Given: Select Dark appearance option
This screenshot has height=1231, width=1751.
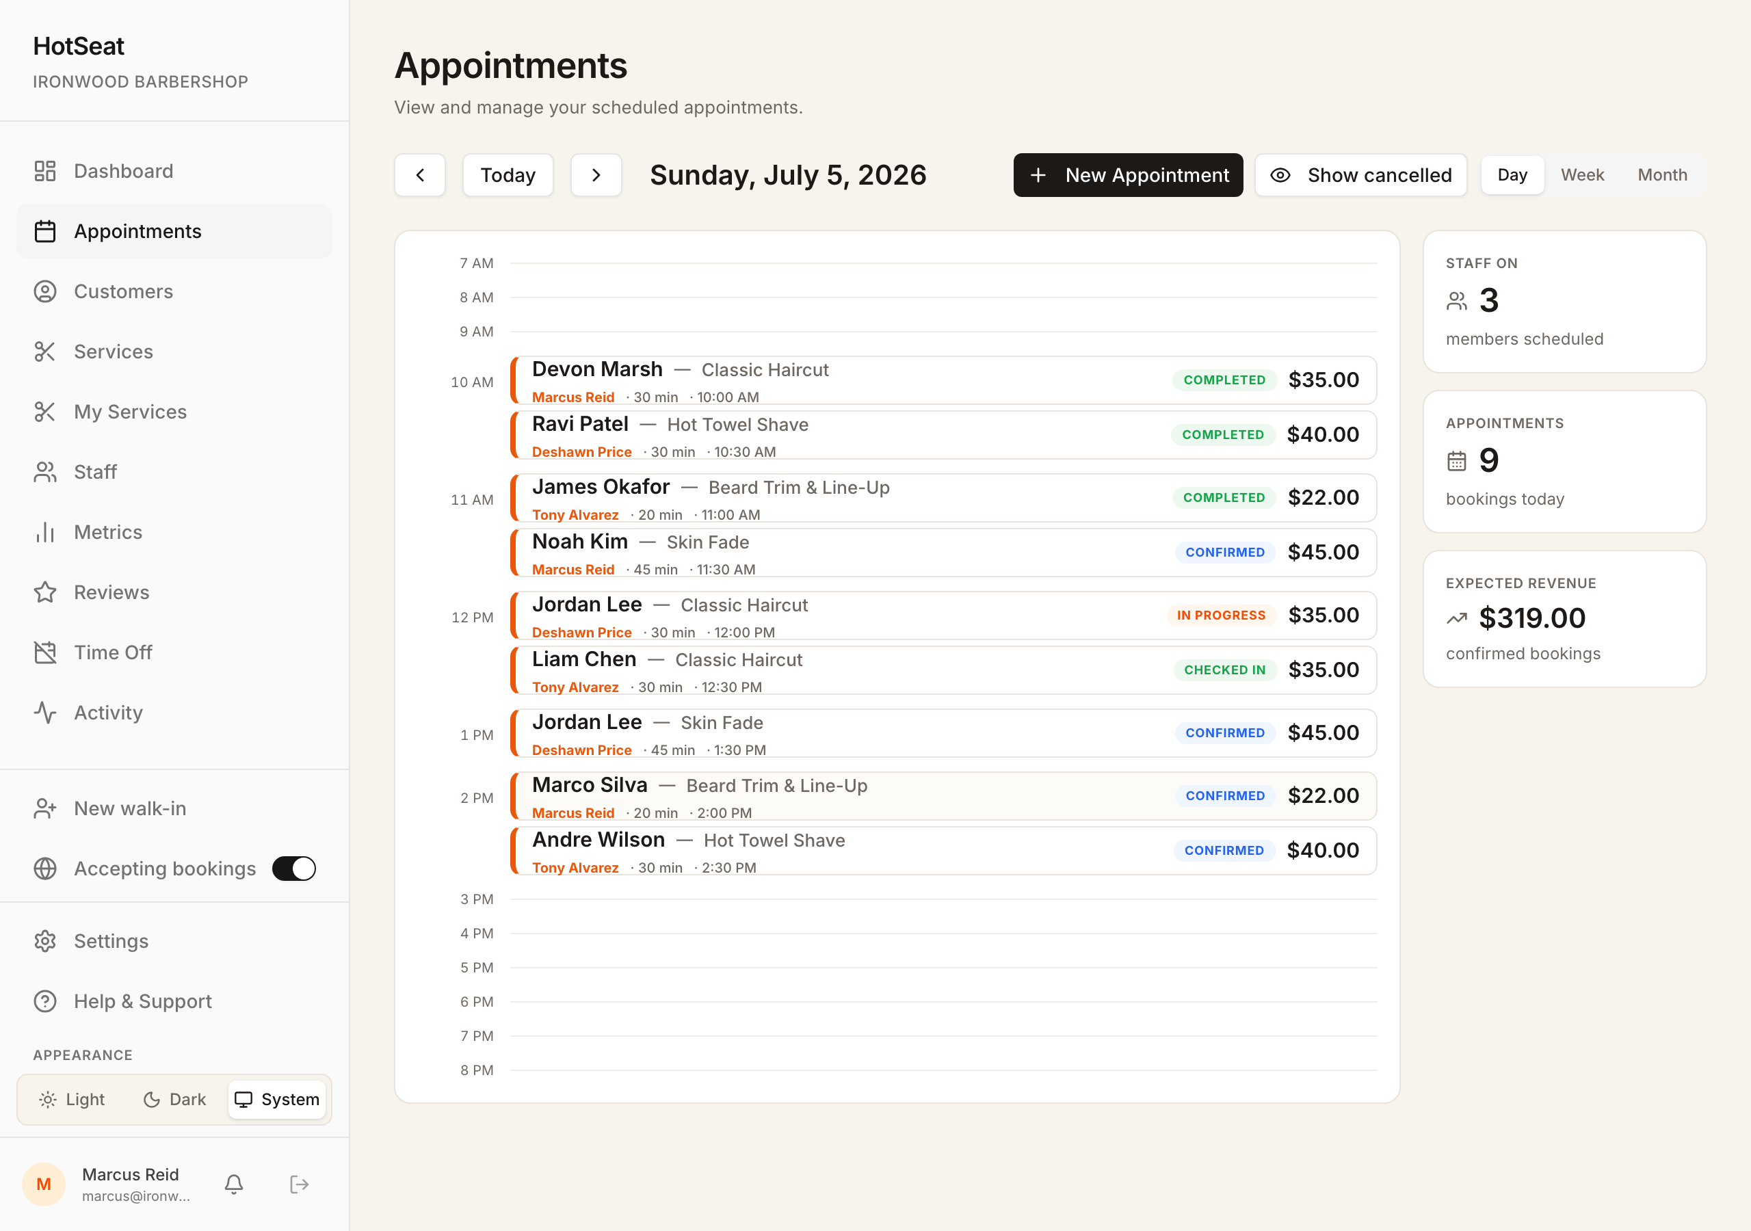Looking at the screenshot, I should (174, 1099).
